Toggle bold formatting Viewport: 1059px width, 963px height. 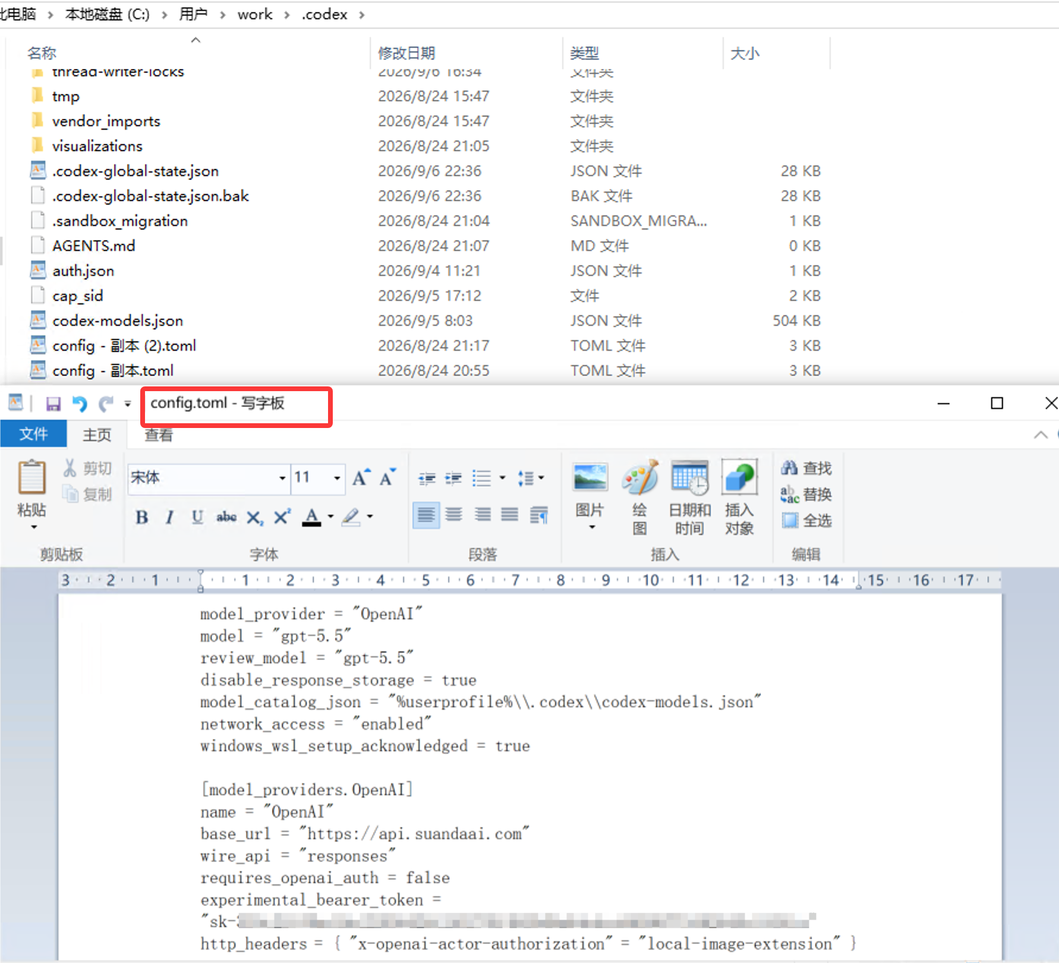(x=141, y=517)
